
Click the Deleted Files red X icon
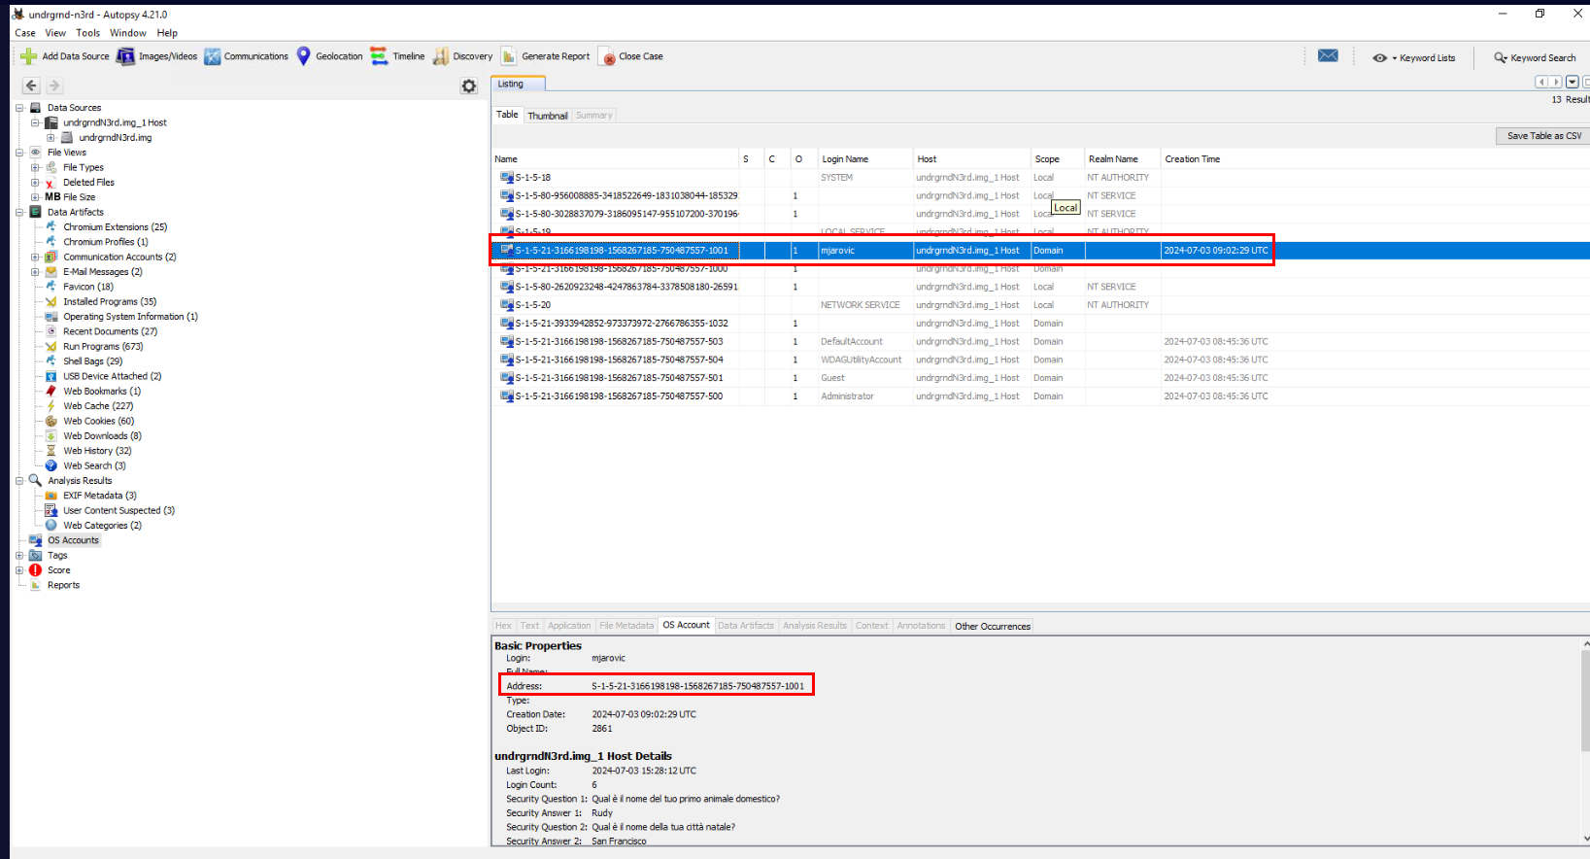click(x=51, y=183)
